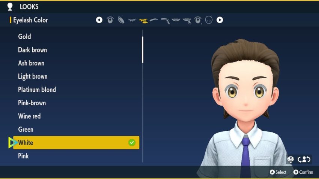This screenshot has width=319, height=179.
Task: Open the eyebrow shape category icon
Action: click(x=154, y=20)
